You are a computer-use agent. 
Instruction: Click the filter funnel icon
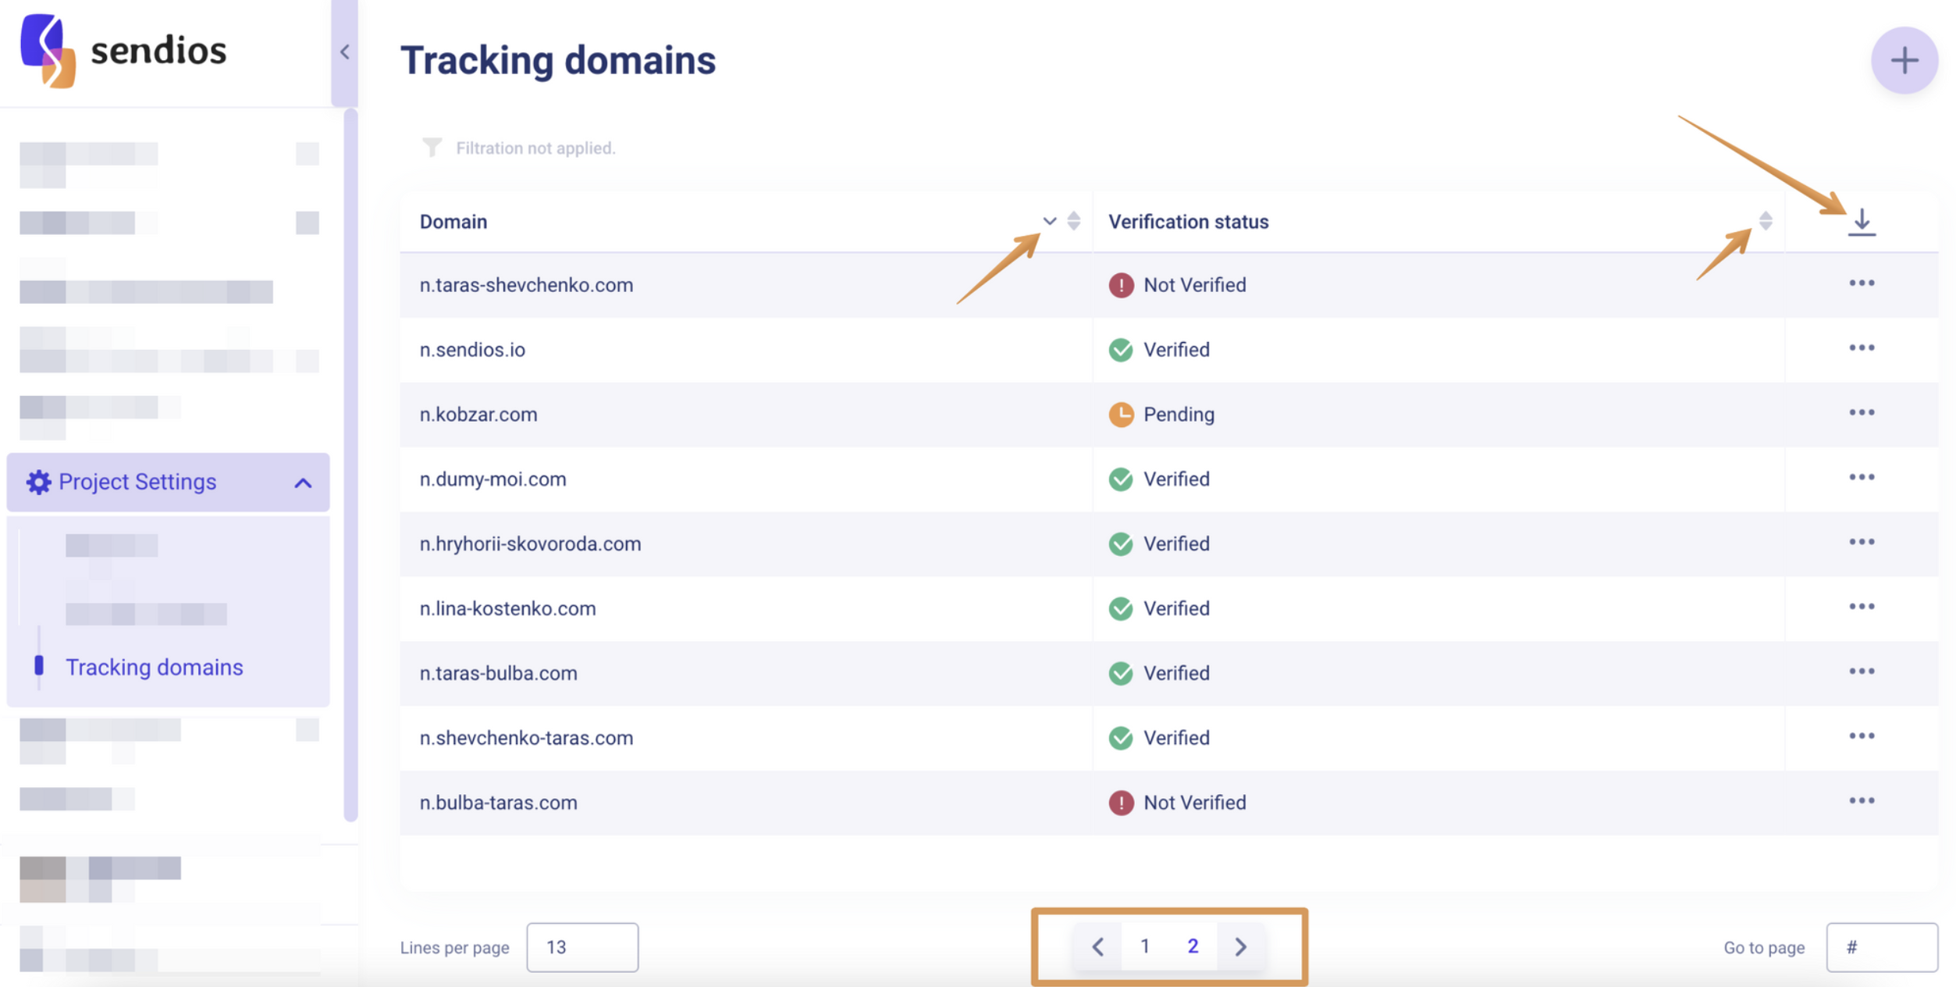point(432,148)
